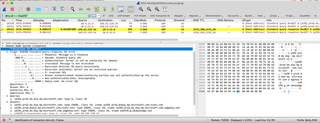This screenshot has height=123, width=320.
Task: Click the packet list horizontal scrollbar
Action: click(90, 40)
